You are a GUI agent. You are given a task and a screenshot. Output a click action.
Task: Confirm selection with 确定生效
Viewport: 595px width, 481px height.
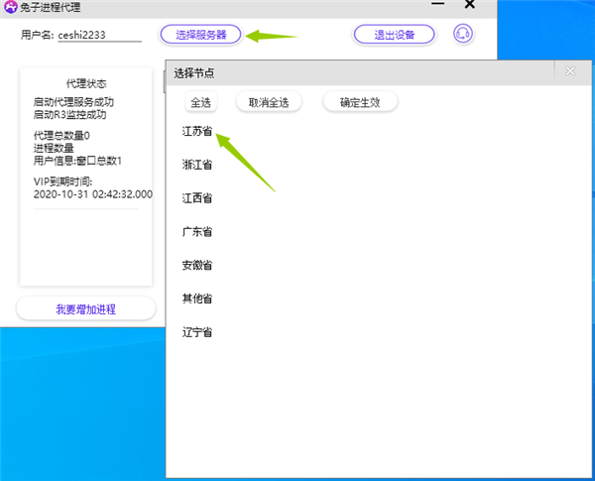click(x=359, y=102)
